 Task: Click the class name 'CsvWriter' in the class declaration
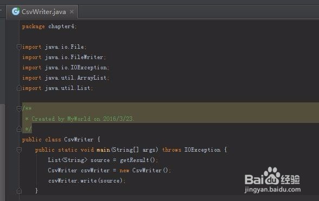click(79, 140)
